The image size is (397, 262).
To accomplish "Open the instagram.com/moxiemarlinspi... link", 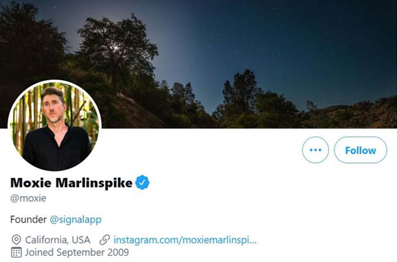I will pyautogui.click(x=185, y=240).
